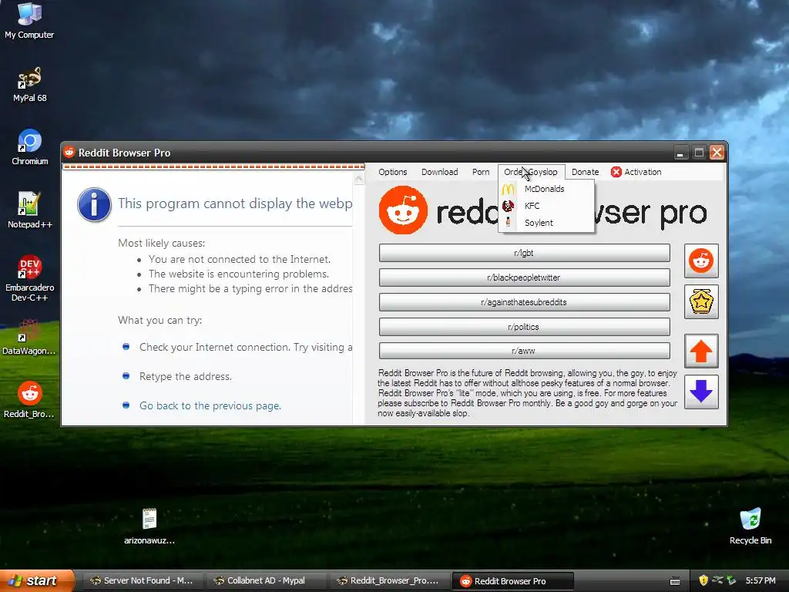This screenshot has width=789, height=592.
Task: Click the network connection tray icon
Action: [x=717, y=580]
